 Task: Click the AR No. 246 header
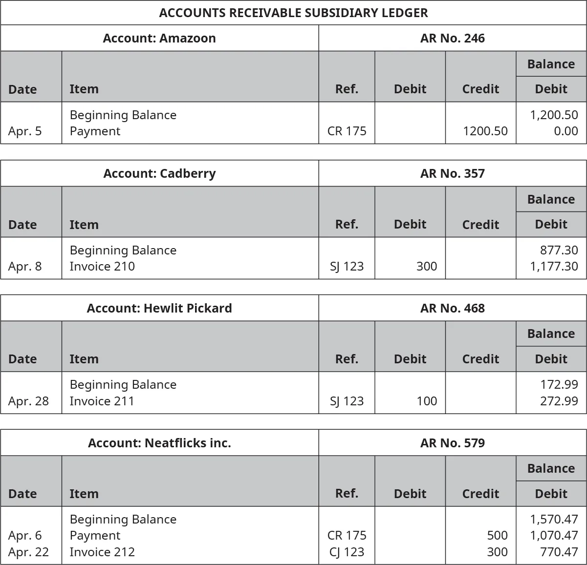[452, 38]
